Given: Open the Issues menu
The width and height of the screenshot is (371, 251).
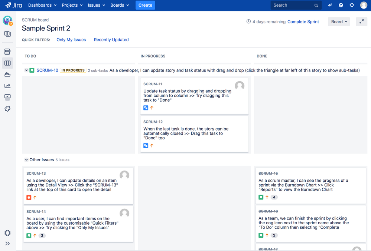Looking at the screenshot, I should (96, 5).
